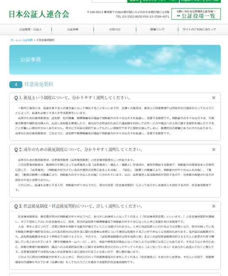
Task: Switch the site language to English
Action: (x=186, y=1)
